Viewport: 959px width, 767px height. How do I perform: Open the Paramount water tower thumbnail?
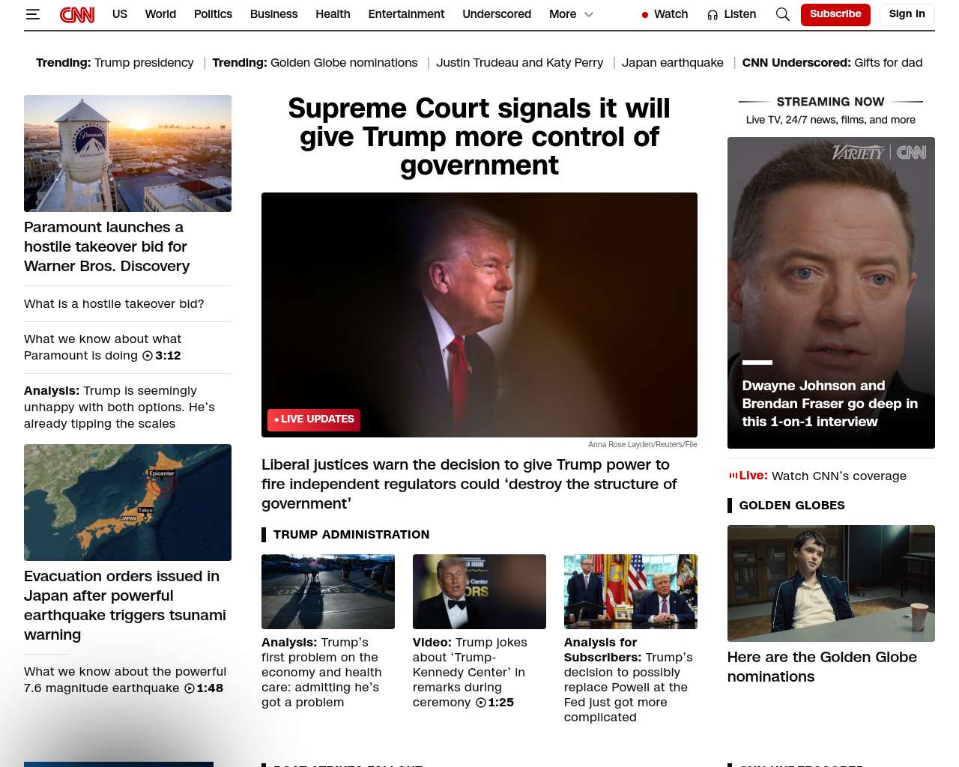pyautogui.click(x=127, y=154)
